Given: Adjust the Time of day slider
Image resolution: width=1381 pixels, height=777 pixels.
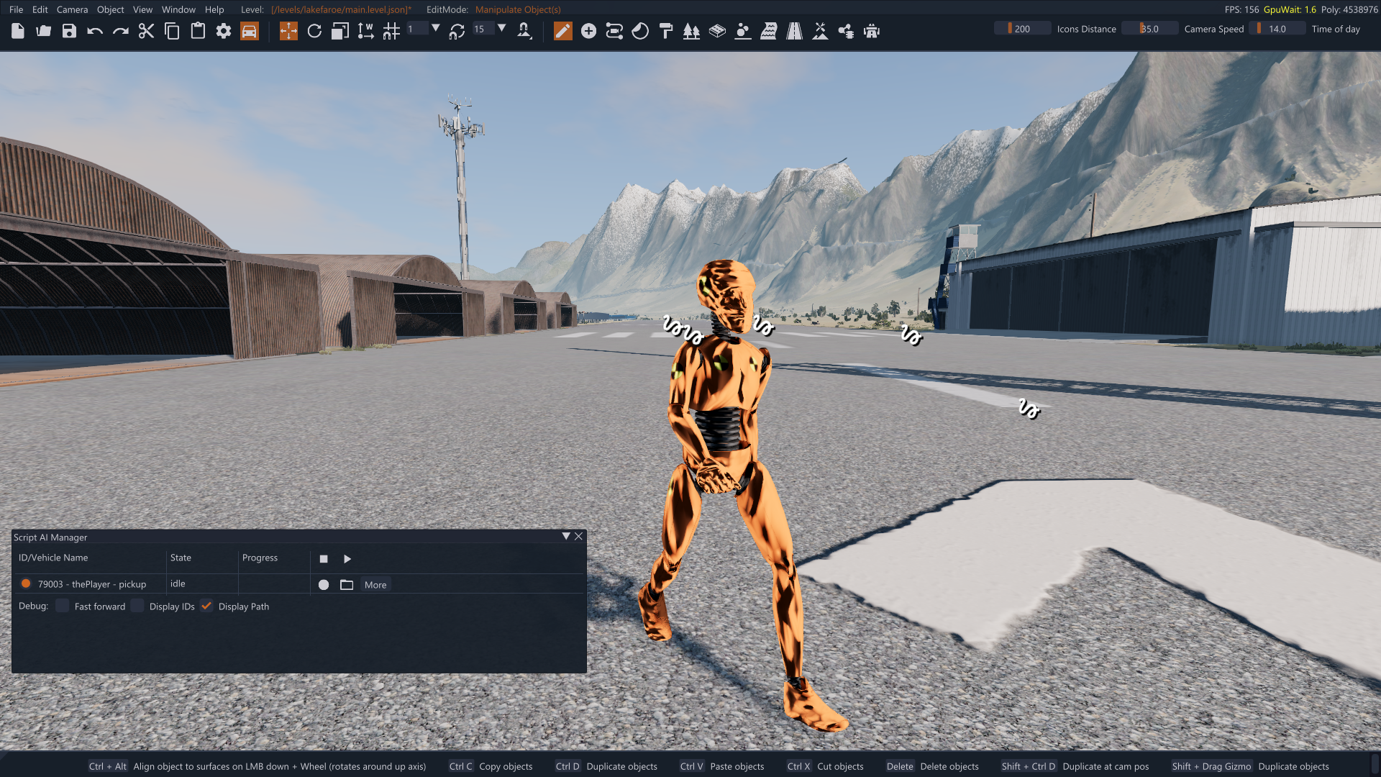Looking at the screenshot, I should click(1277, 29).
